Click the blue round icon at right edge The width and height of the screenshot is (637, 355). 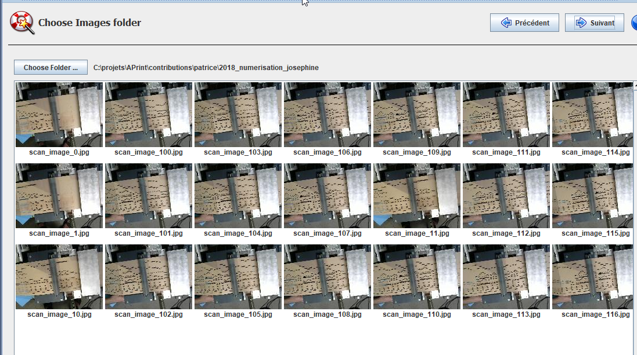pos(634,23)
